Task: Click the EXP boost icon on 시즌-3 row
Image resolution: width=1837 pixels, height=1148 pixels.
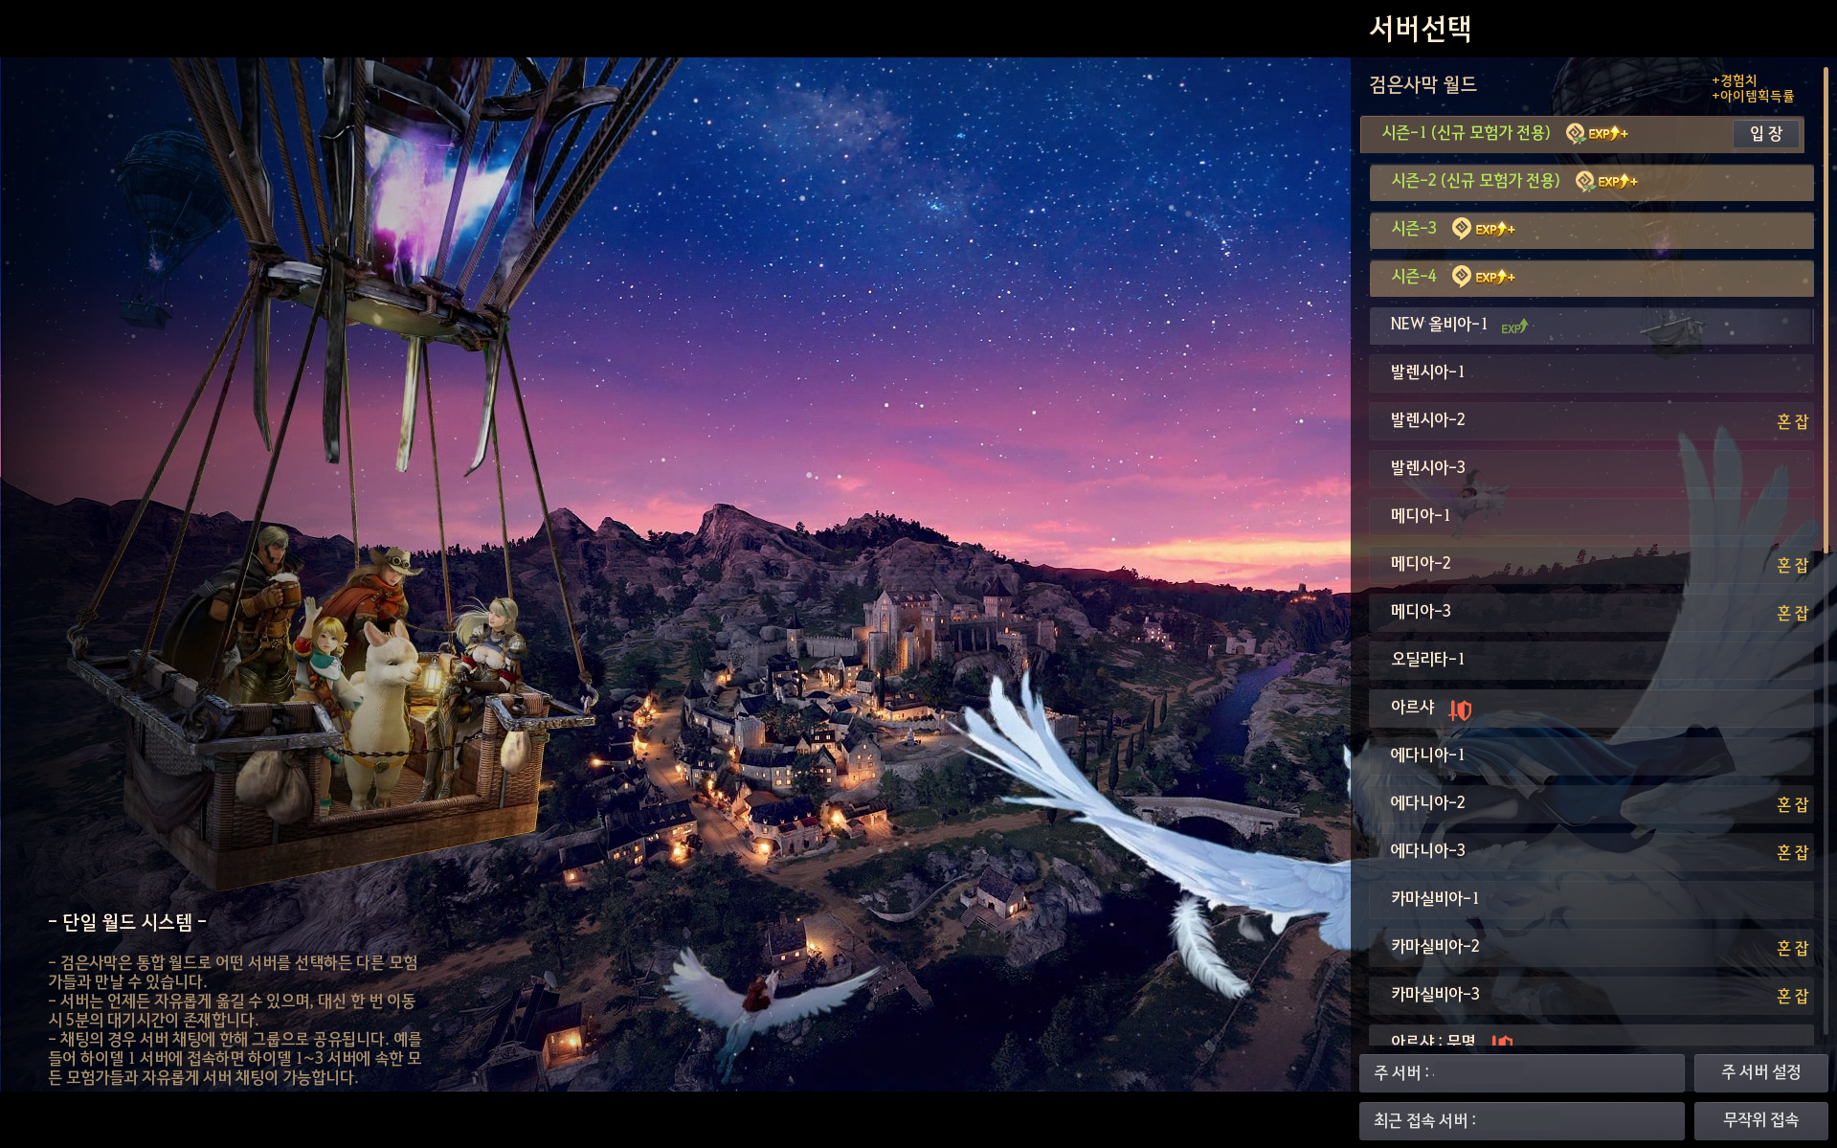Action: point(1495,230)
